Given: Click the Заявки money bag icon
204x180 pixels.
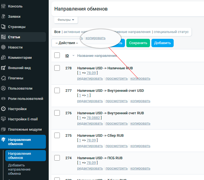Looking at the screenshot, I should click(3, 16).
